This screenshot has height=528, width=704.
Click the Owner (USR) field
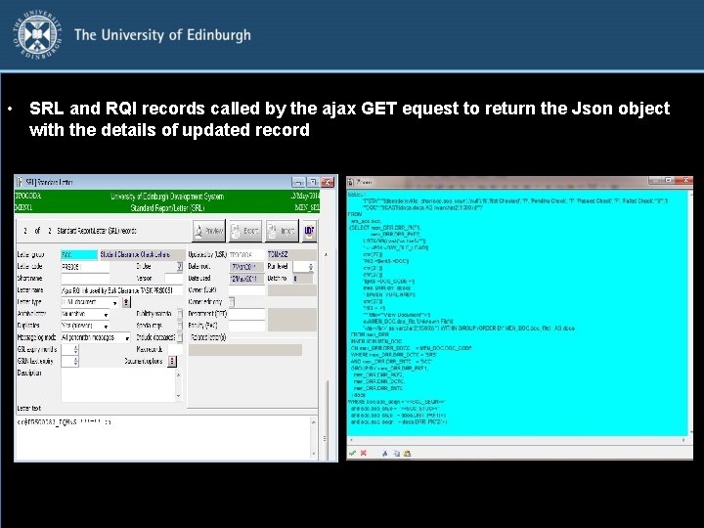click(x=246, y=290)
